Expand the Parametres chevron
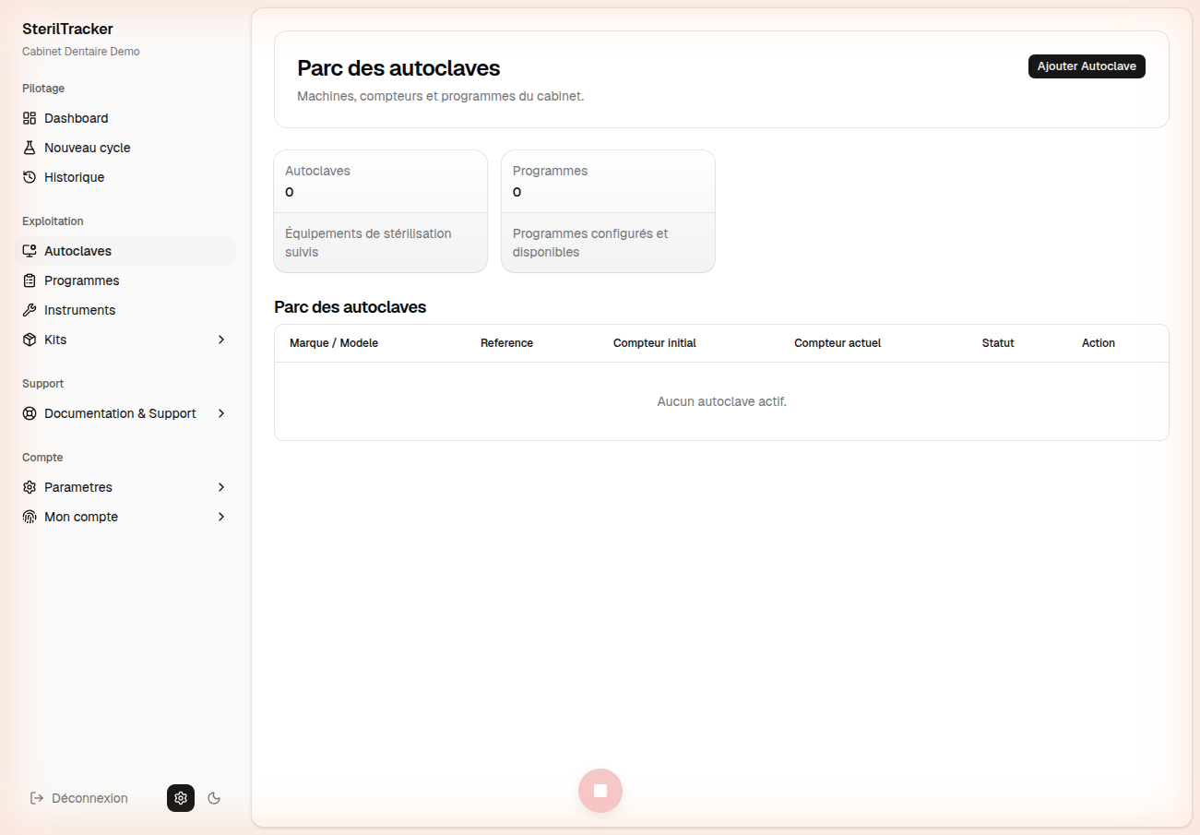The height and width of the screenshot is (835, 1200). 221,487
